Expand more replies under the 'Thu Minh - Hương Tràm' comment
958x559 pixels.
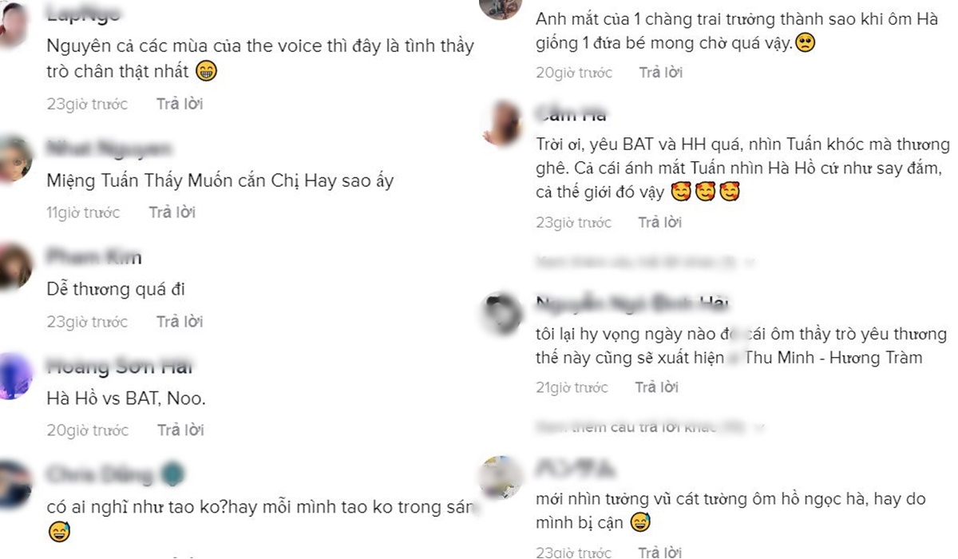pyautogui.click(x=651, y=427)
